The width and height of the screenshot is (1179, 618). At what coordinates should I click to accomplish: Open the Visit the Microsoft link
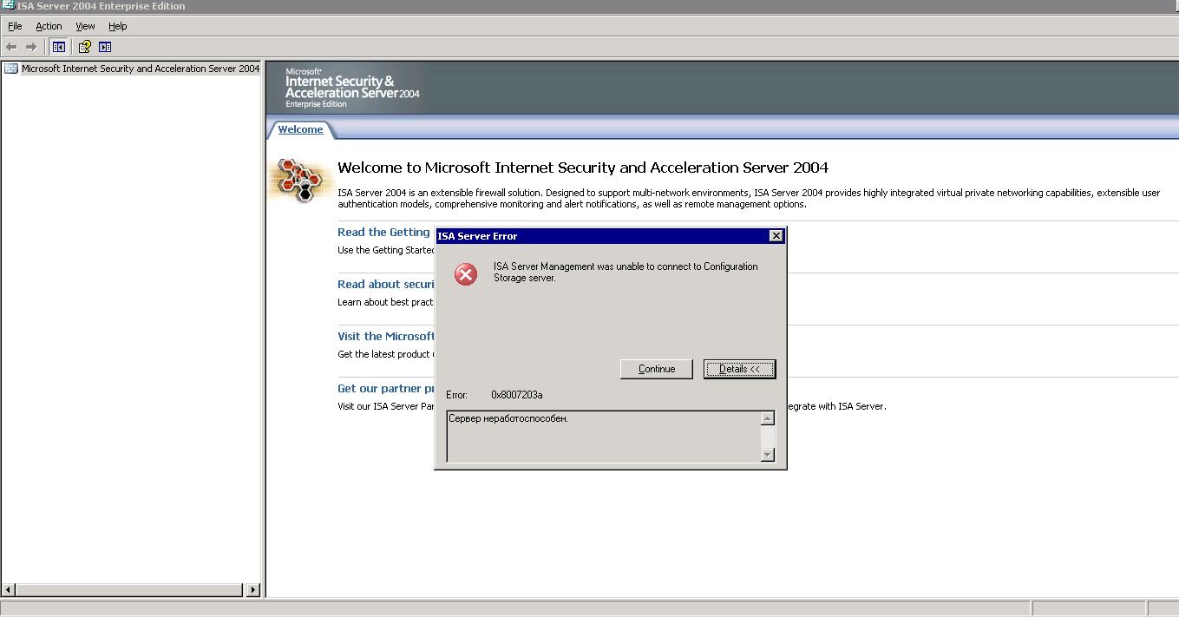(386, 336)
